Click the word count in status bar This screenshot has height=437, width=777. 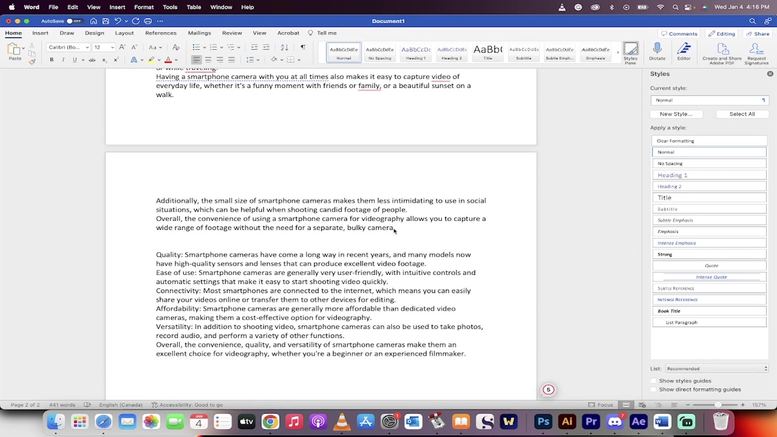[62, 405]
